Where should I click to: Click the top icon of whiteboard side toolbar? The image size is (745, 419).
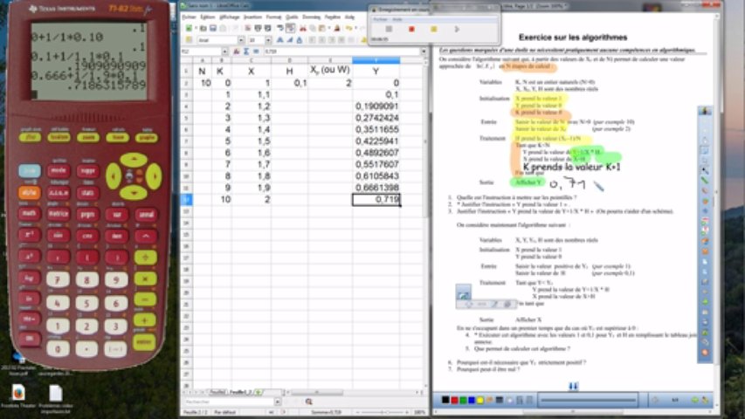(x=705, y=111)
